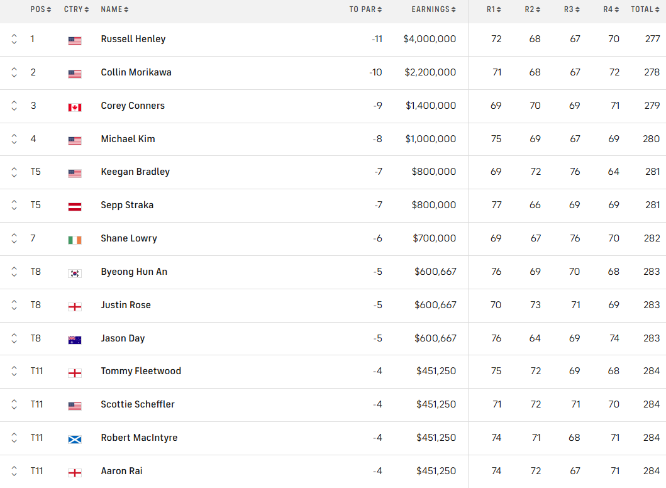Open Scottie Scheffler's player link
666x488 pixels.
(138, 404)
